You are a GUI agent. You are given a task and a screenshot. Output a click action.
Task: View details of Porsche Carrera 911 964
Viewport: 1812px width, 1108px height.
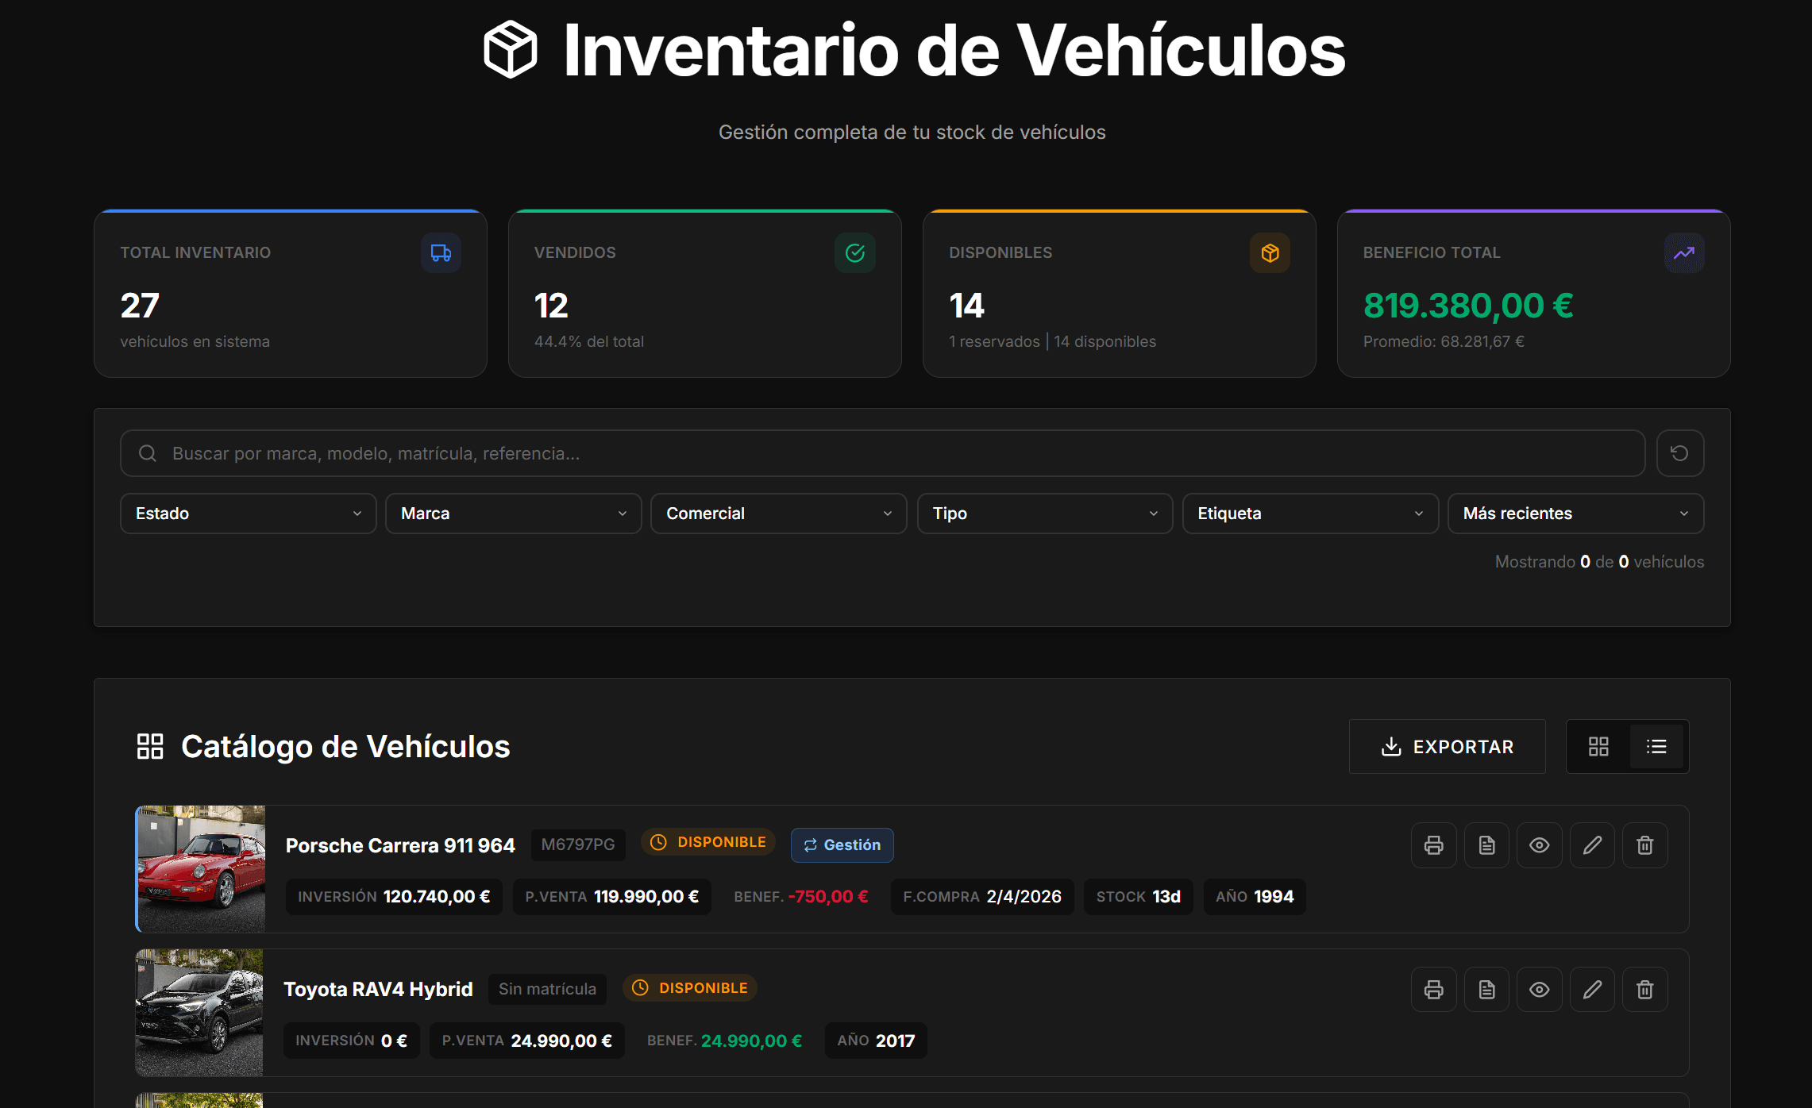click(x=1539, y=845)
